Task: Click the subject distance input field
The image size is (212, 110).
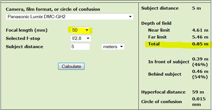Action: point(80,46)
